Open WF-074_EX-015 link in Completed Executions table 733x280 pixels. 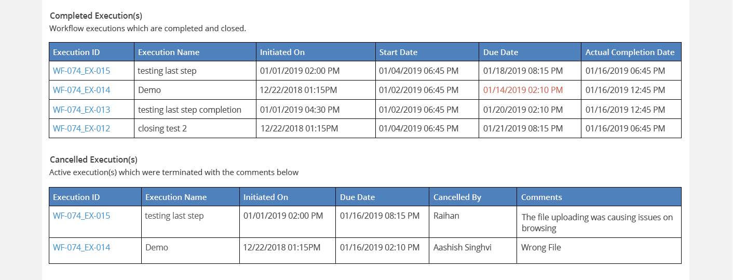click(82, 71)
